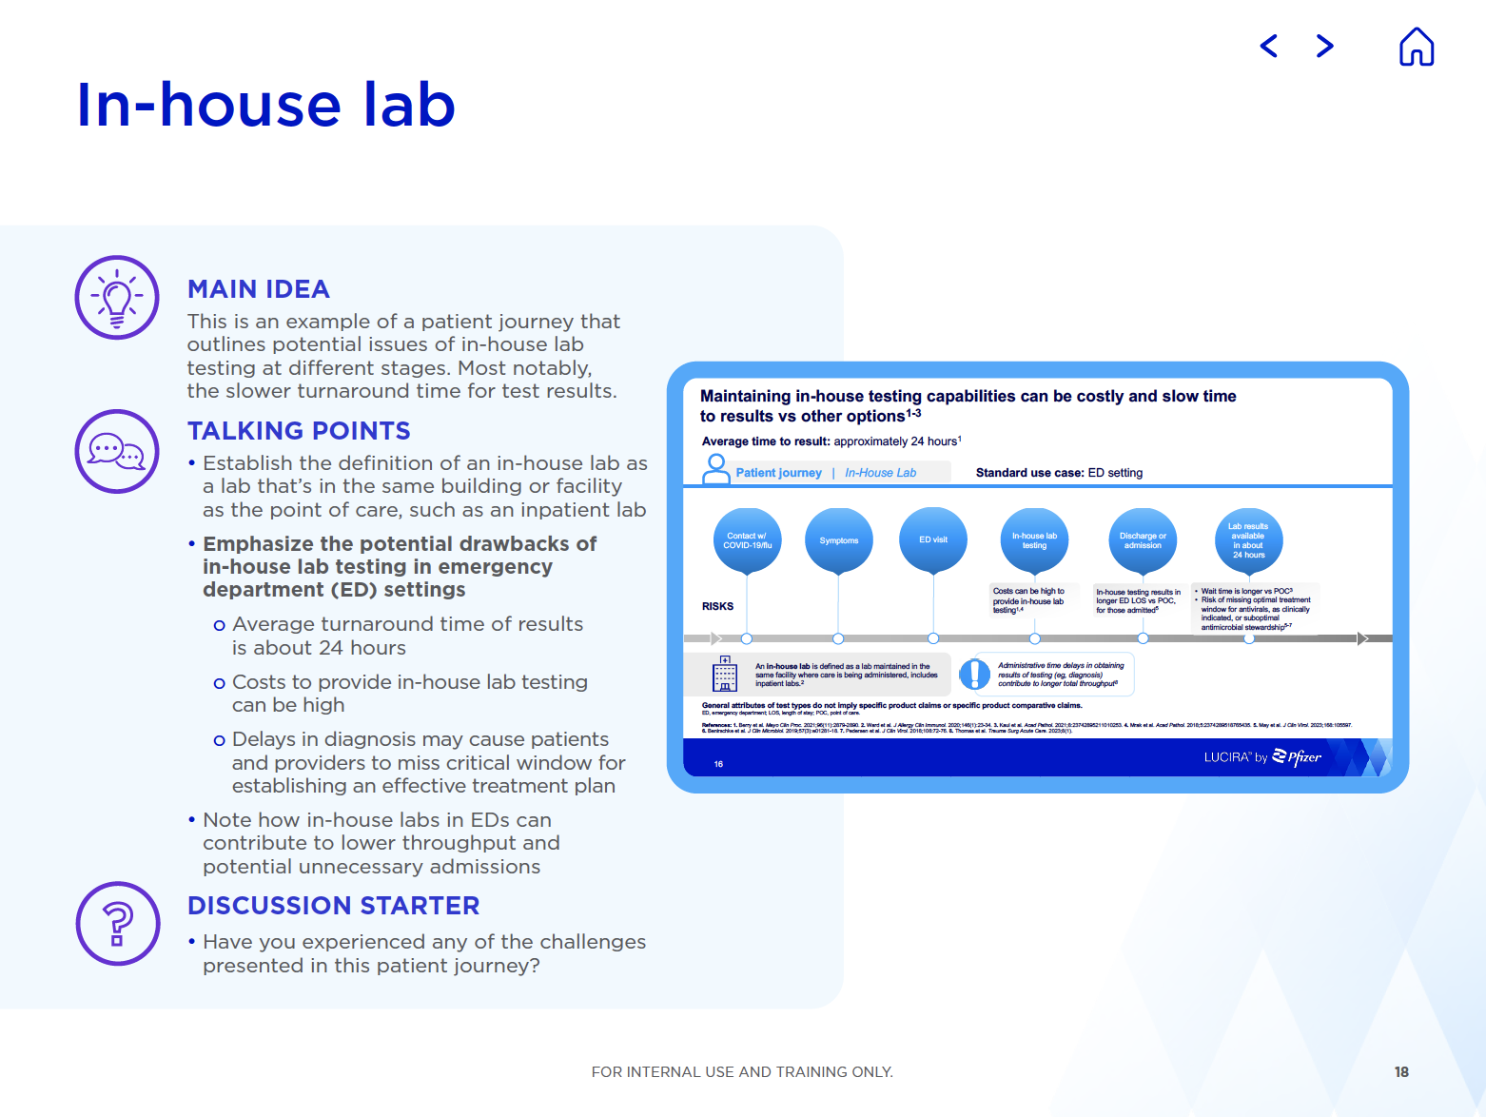1486x1117 pixels.
Task: Click 'Average time to result' line
Action: (831, 441)
